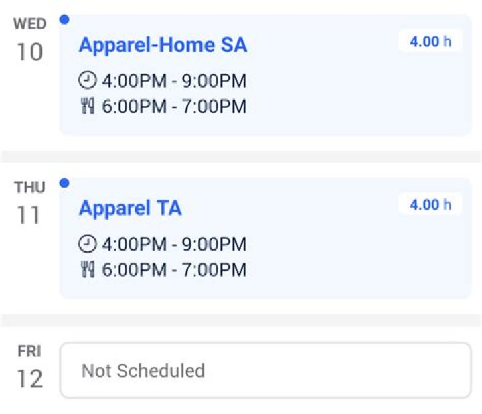Viewport: 482px width, 414px height.
Task: Select Wednesday's 6:00PM - 7:00PM meal break time
Action: tap(174, 107)
